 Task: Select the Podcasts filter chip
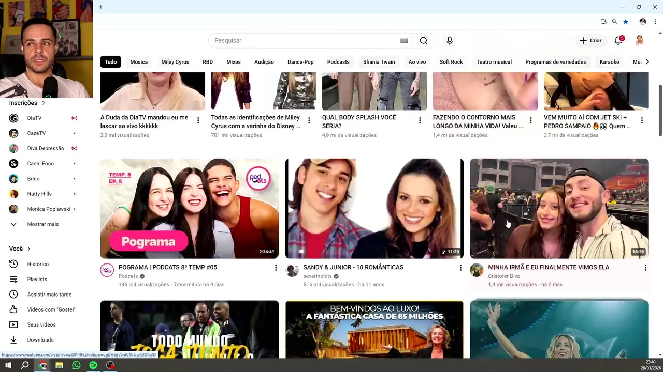pos(338,62)
